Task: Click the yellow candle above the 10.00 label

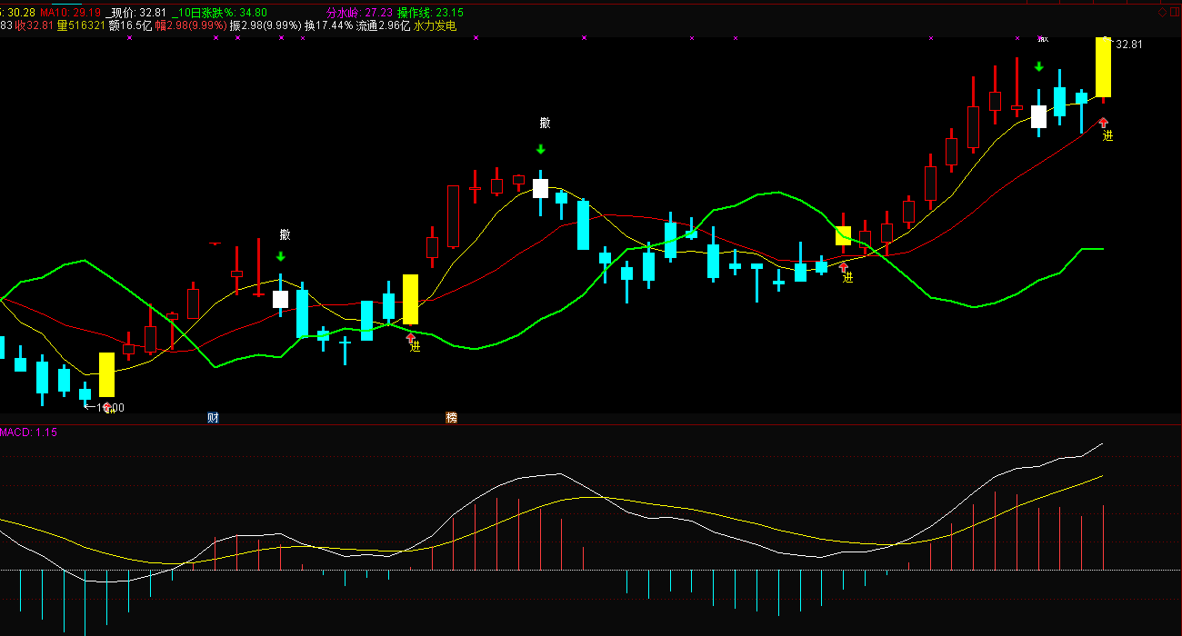Action: tap(106, 375)
